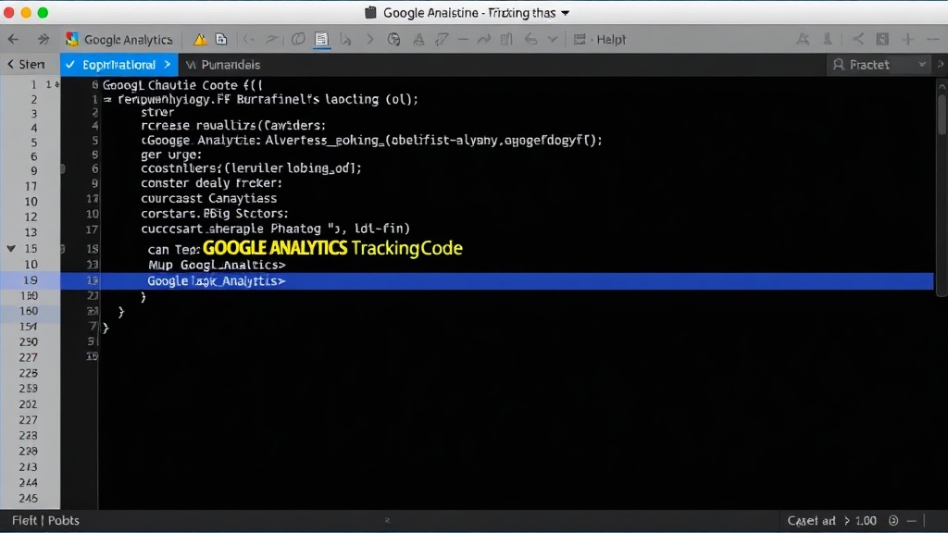The width and height of the screenshot is (948, 533).
Task: Click the split columns toolbar icon
Action: pos(506,39)
